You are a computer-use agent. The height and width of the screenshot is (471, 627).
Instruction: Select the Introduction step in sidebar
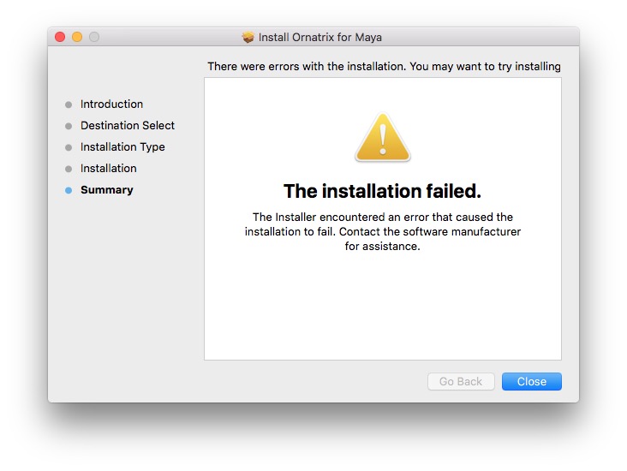111,104
